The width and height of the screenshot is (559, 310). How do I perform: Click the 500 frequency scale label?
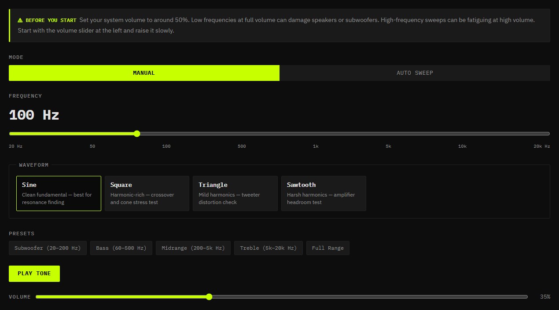tap(242, 146)
